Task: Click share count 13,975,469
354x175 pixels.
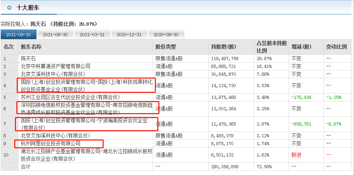Action: click(x=223, y=97)
